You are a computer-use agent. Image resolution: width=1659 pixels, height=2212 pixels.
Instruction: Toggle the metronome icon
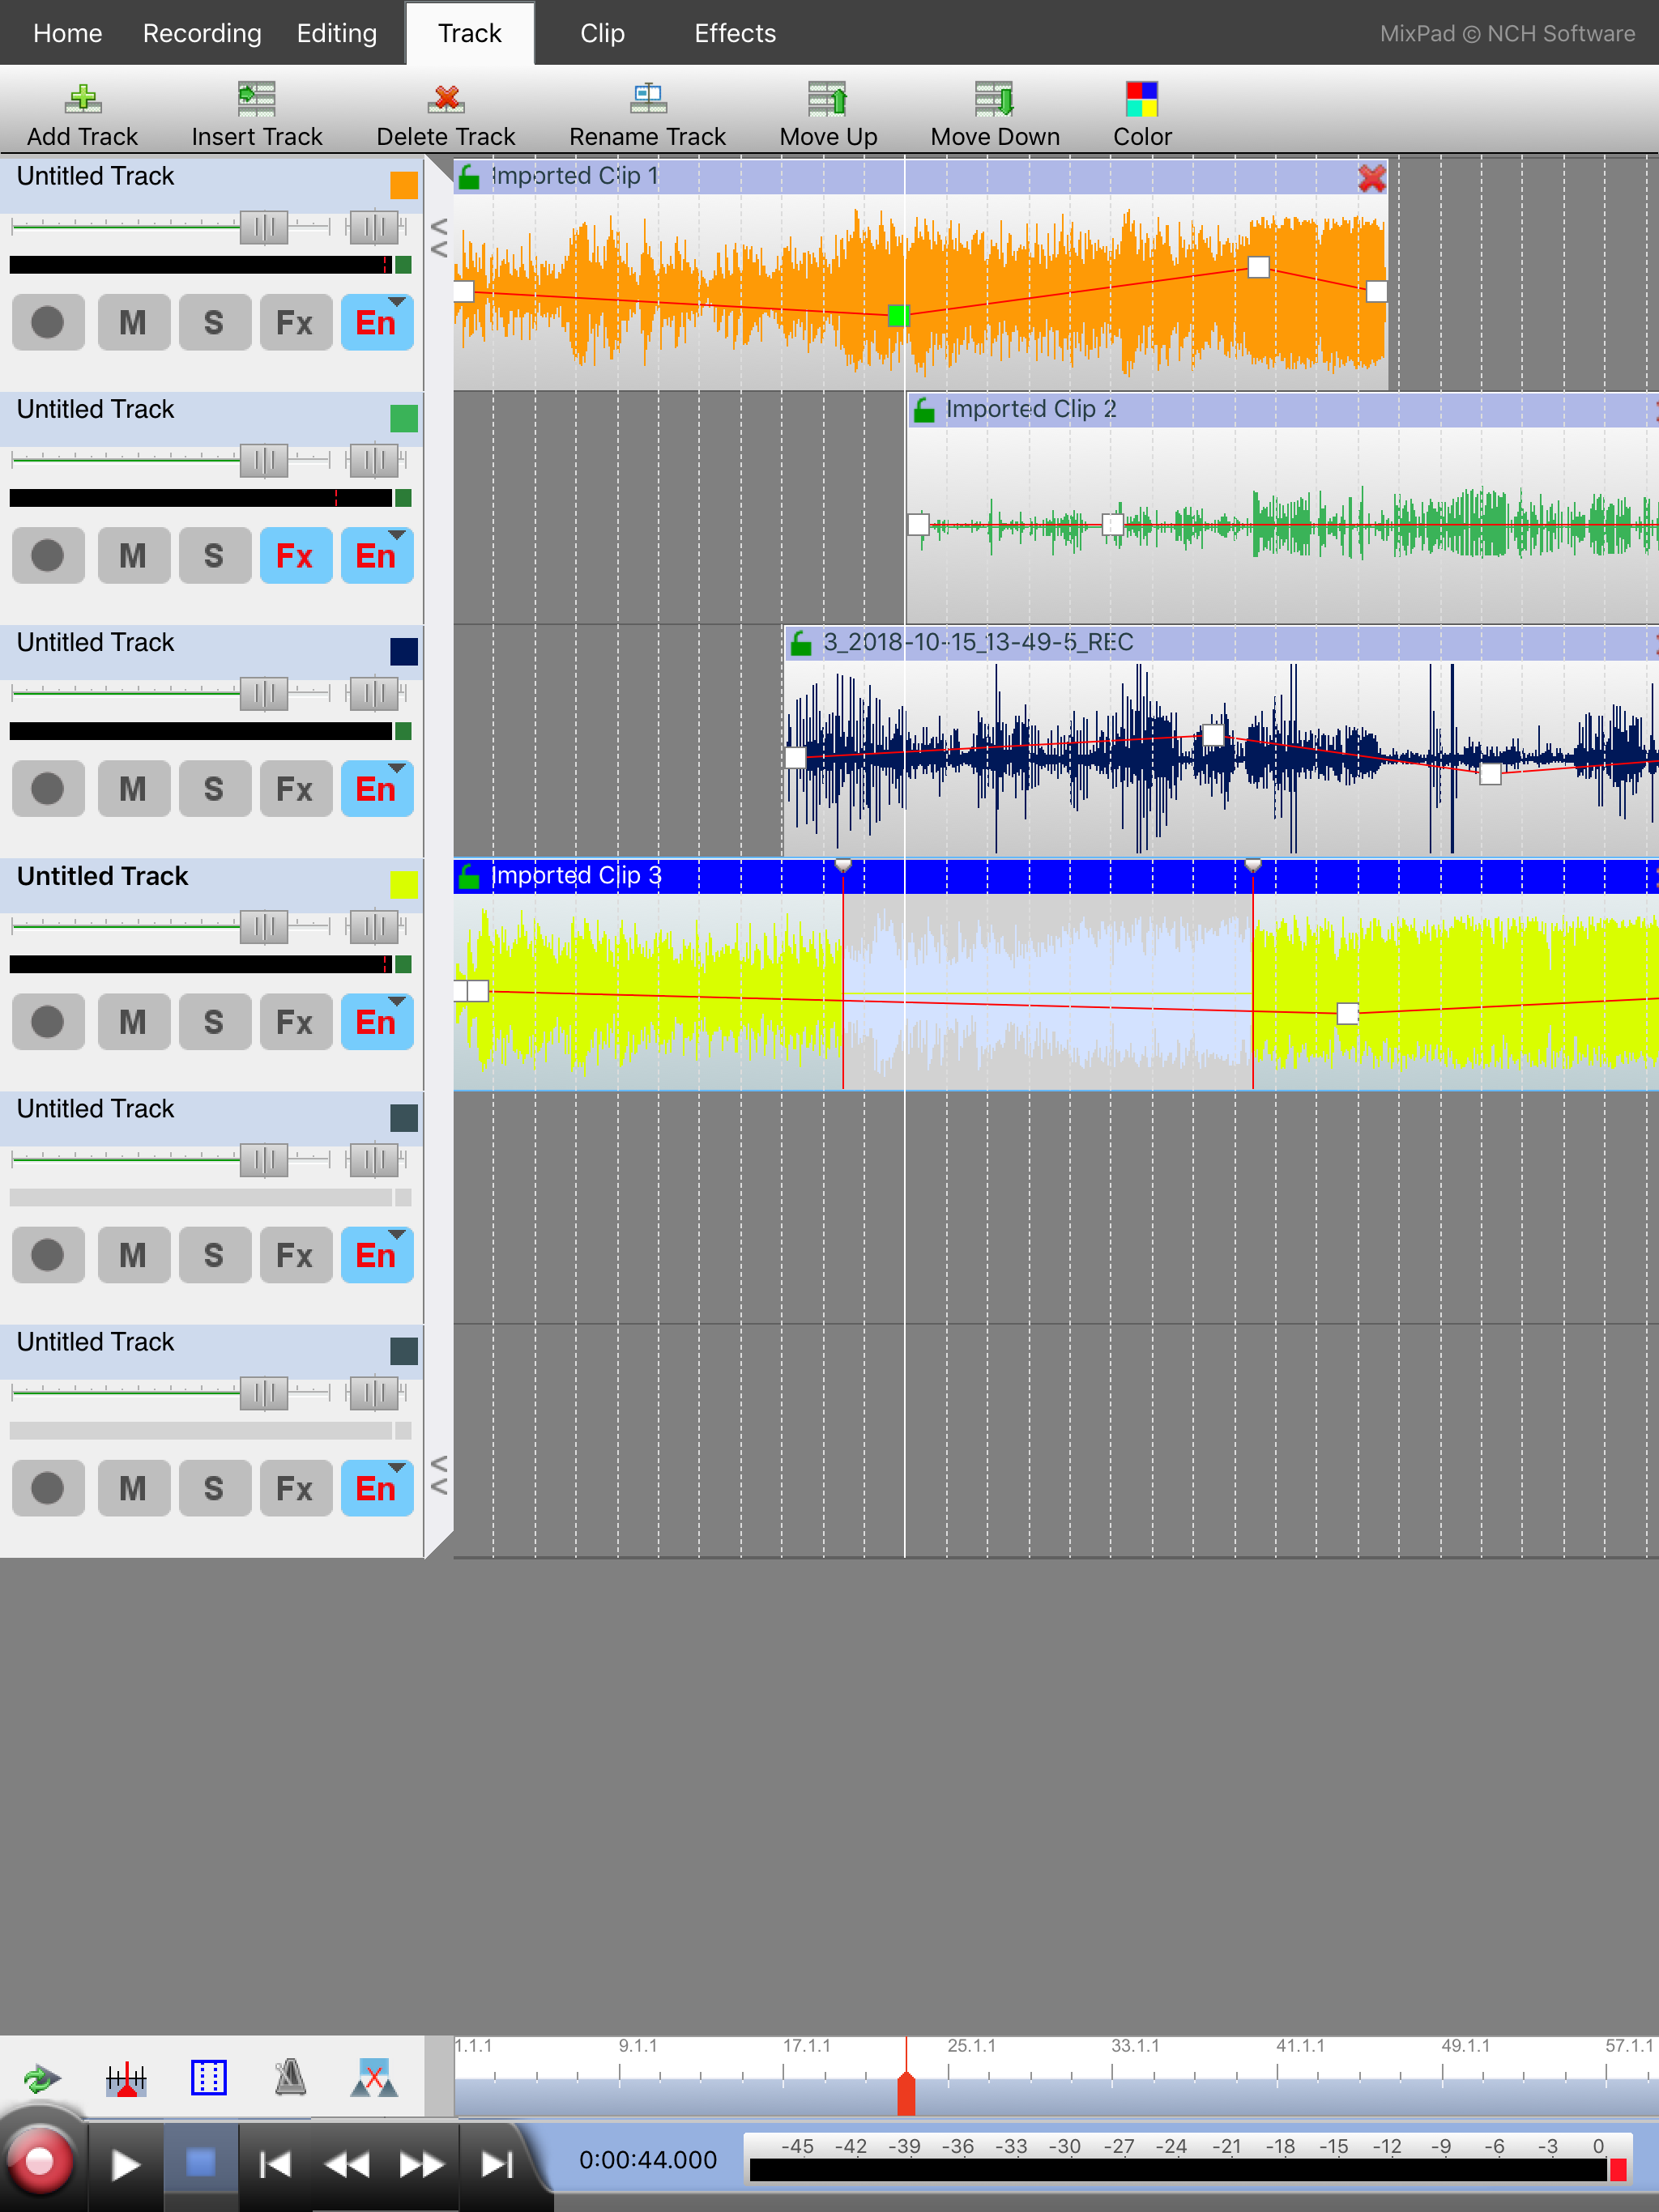pyautogui.click(x=290, y=2077)
